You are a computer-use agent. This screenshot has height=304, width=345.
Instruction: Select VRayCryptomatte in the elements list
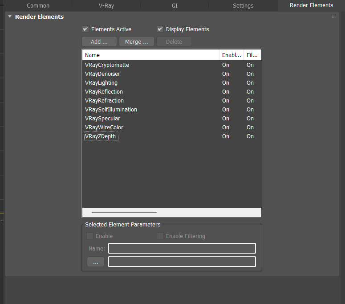tap(107, 65)
